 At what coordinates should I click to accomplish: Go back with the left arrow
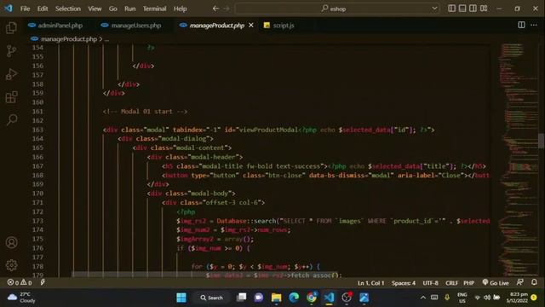tap(215, 9)
